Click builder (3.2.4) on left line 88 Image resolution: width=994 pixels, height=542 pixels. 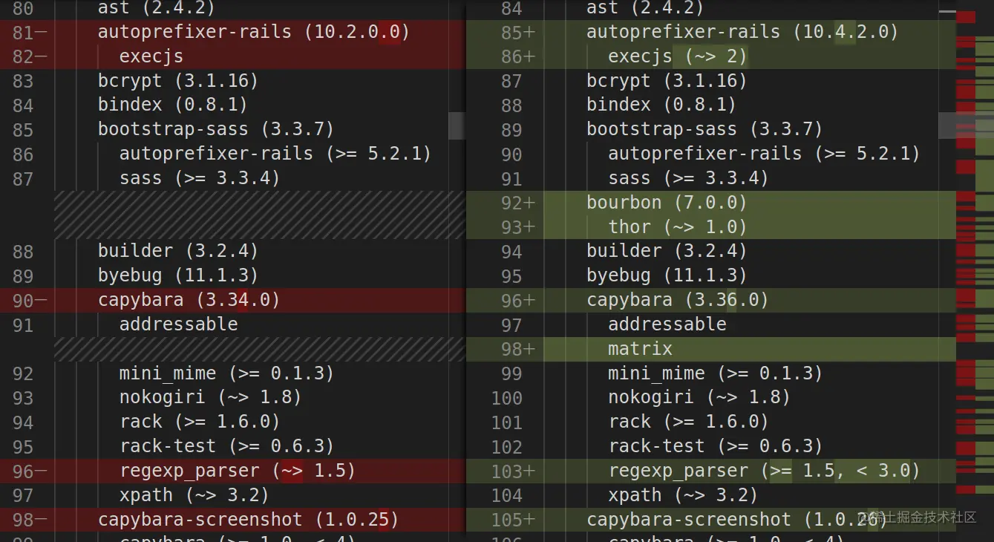click(x=178, y=251)
